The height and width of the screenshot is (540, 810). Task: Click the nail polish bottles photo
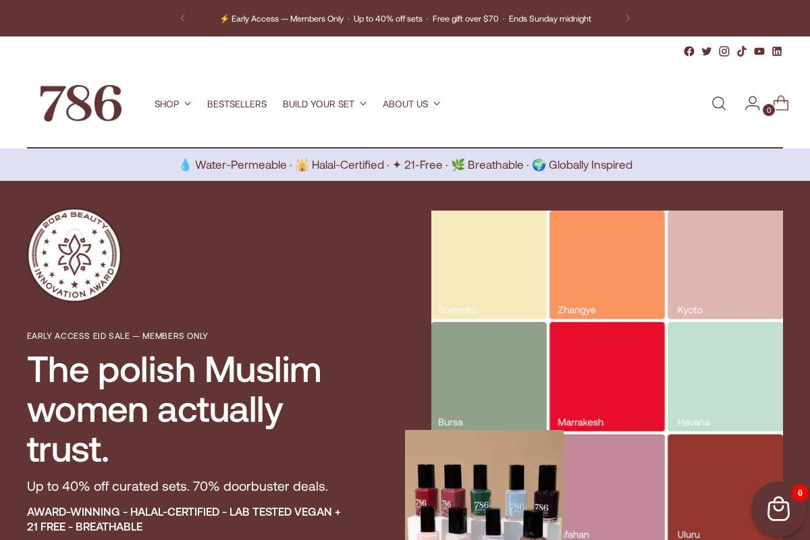tap(484, 485)
